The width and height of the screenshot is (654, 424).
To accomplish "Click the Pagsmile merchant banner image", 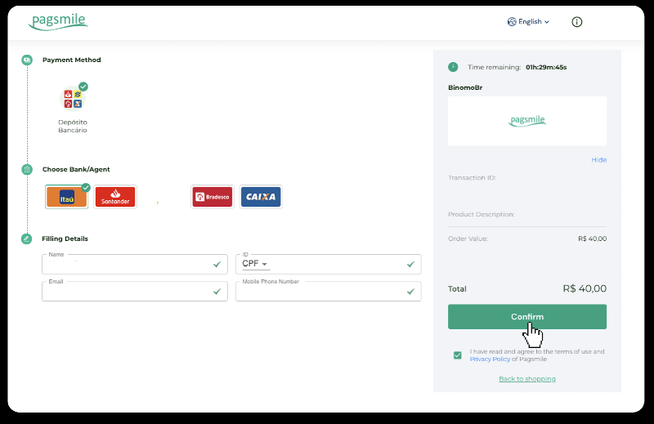I will tap(527, 121).
